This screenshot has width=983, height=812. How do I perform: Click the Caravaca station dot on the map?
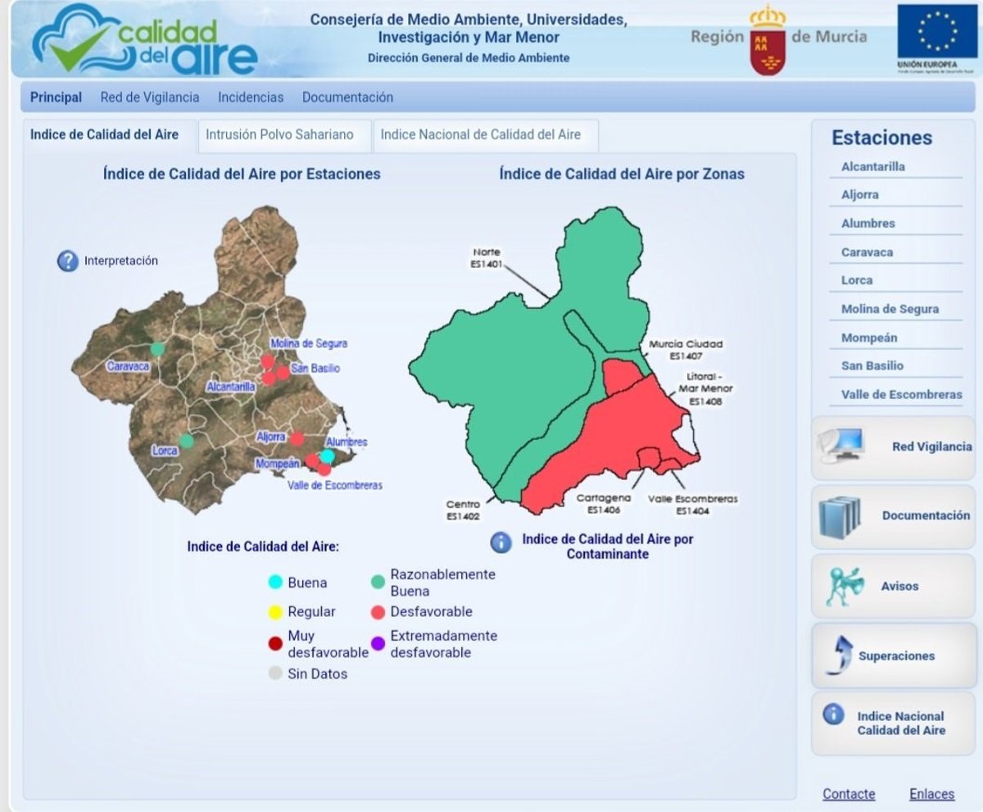(157, 349)
